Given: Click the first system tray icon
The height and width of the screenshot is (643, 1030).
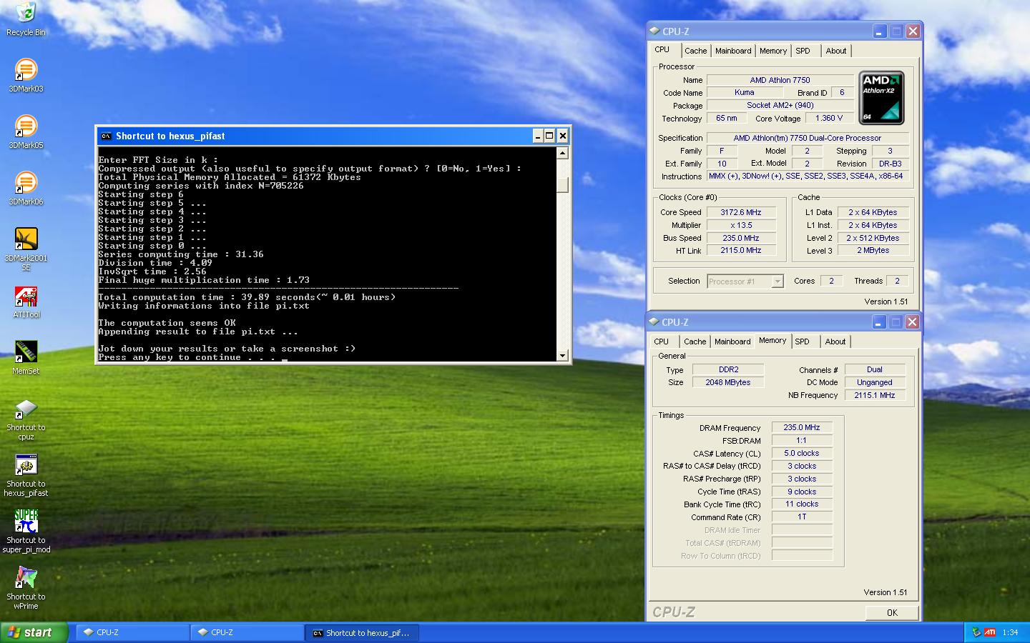Looking at the screenshot, I should click(976, 632).
